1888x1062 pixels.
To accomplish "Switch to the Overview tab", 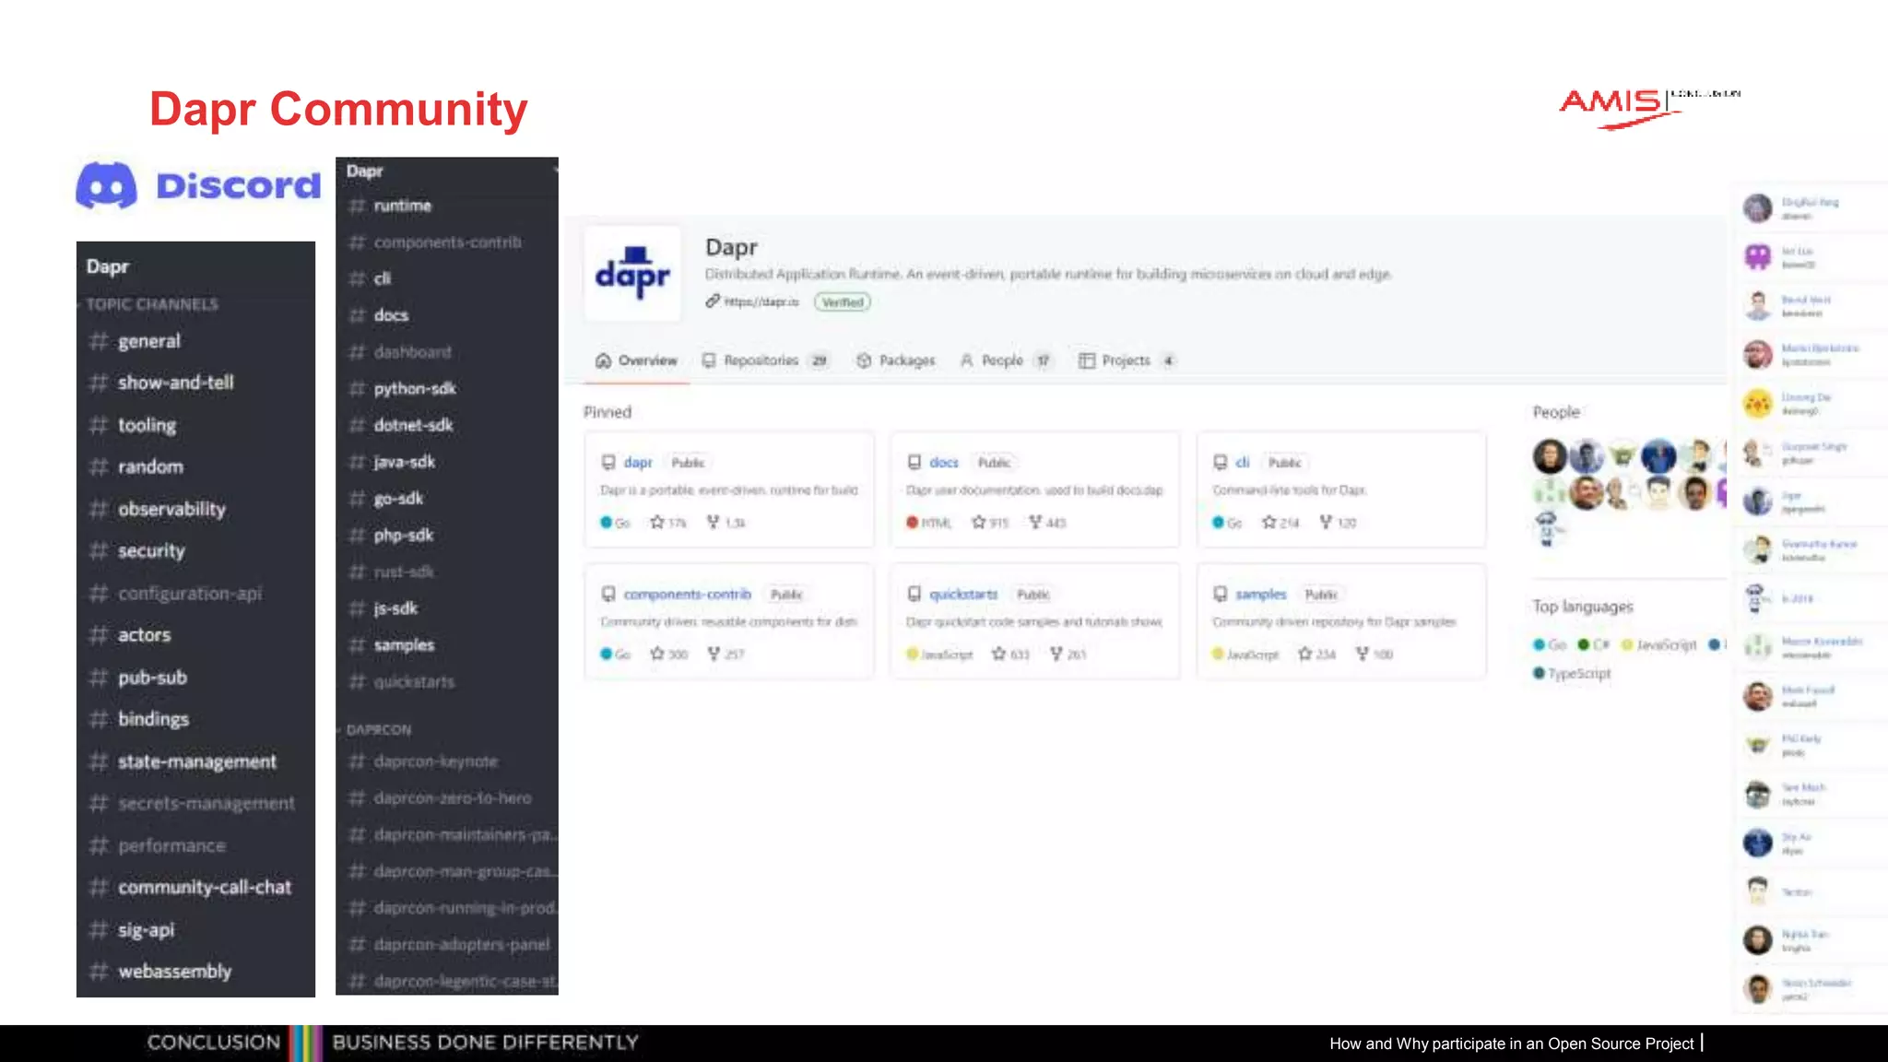I will (x=637, y=360).
